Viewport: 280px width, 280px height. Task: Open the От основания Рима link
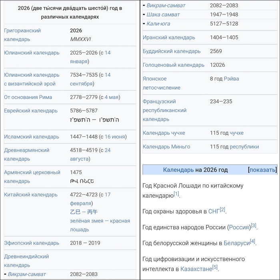[x=28, y=97]
